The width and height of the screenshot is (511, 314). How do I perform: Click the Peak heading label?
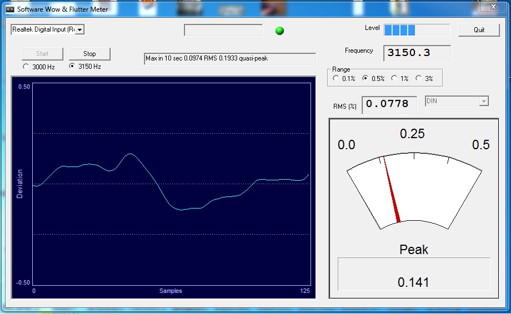pos(414,250)
